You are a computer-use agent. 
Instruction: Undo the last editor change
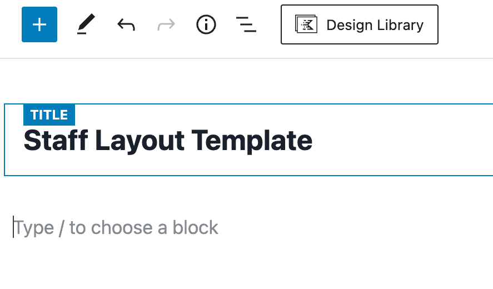(126, 24)
